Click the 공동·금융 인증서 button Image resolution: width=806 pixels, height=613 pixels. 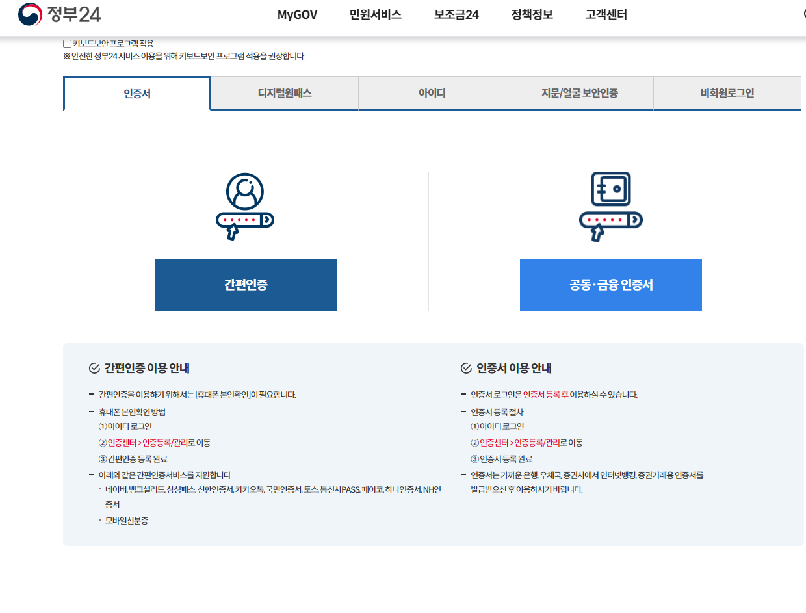610,284
